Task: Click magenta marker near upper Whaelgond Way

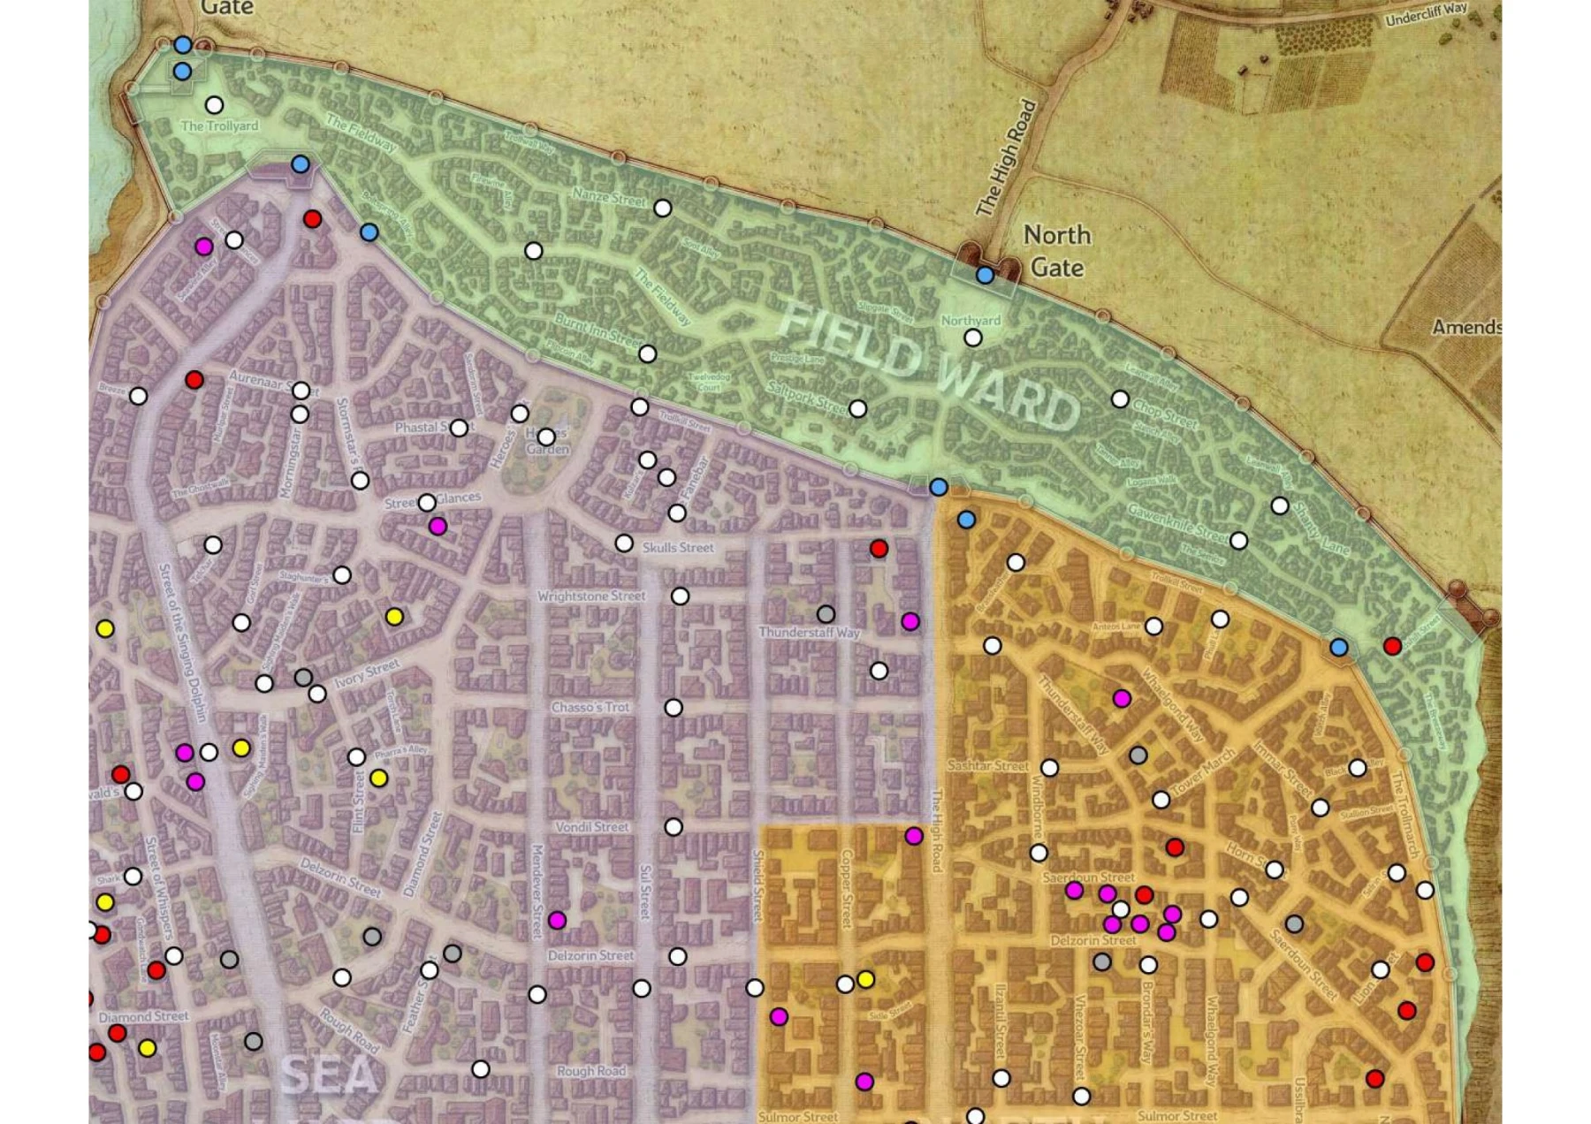Action: [1122, 699]
